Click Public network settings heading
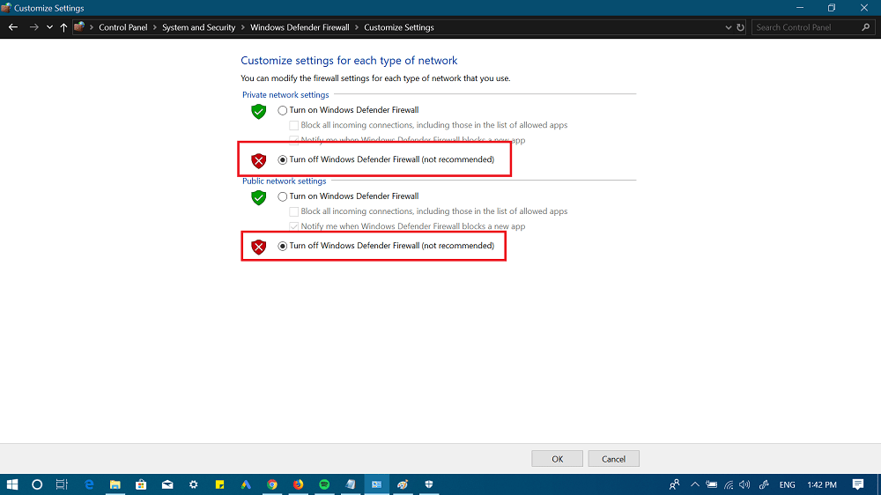881x495 pixels. pos(285,181)
